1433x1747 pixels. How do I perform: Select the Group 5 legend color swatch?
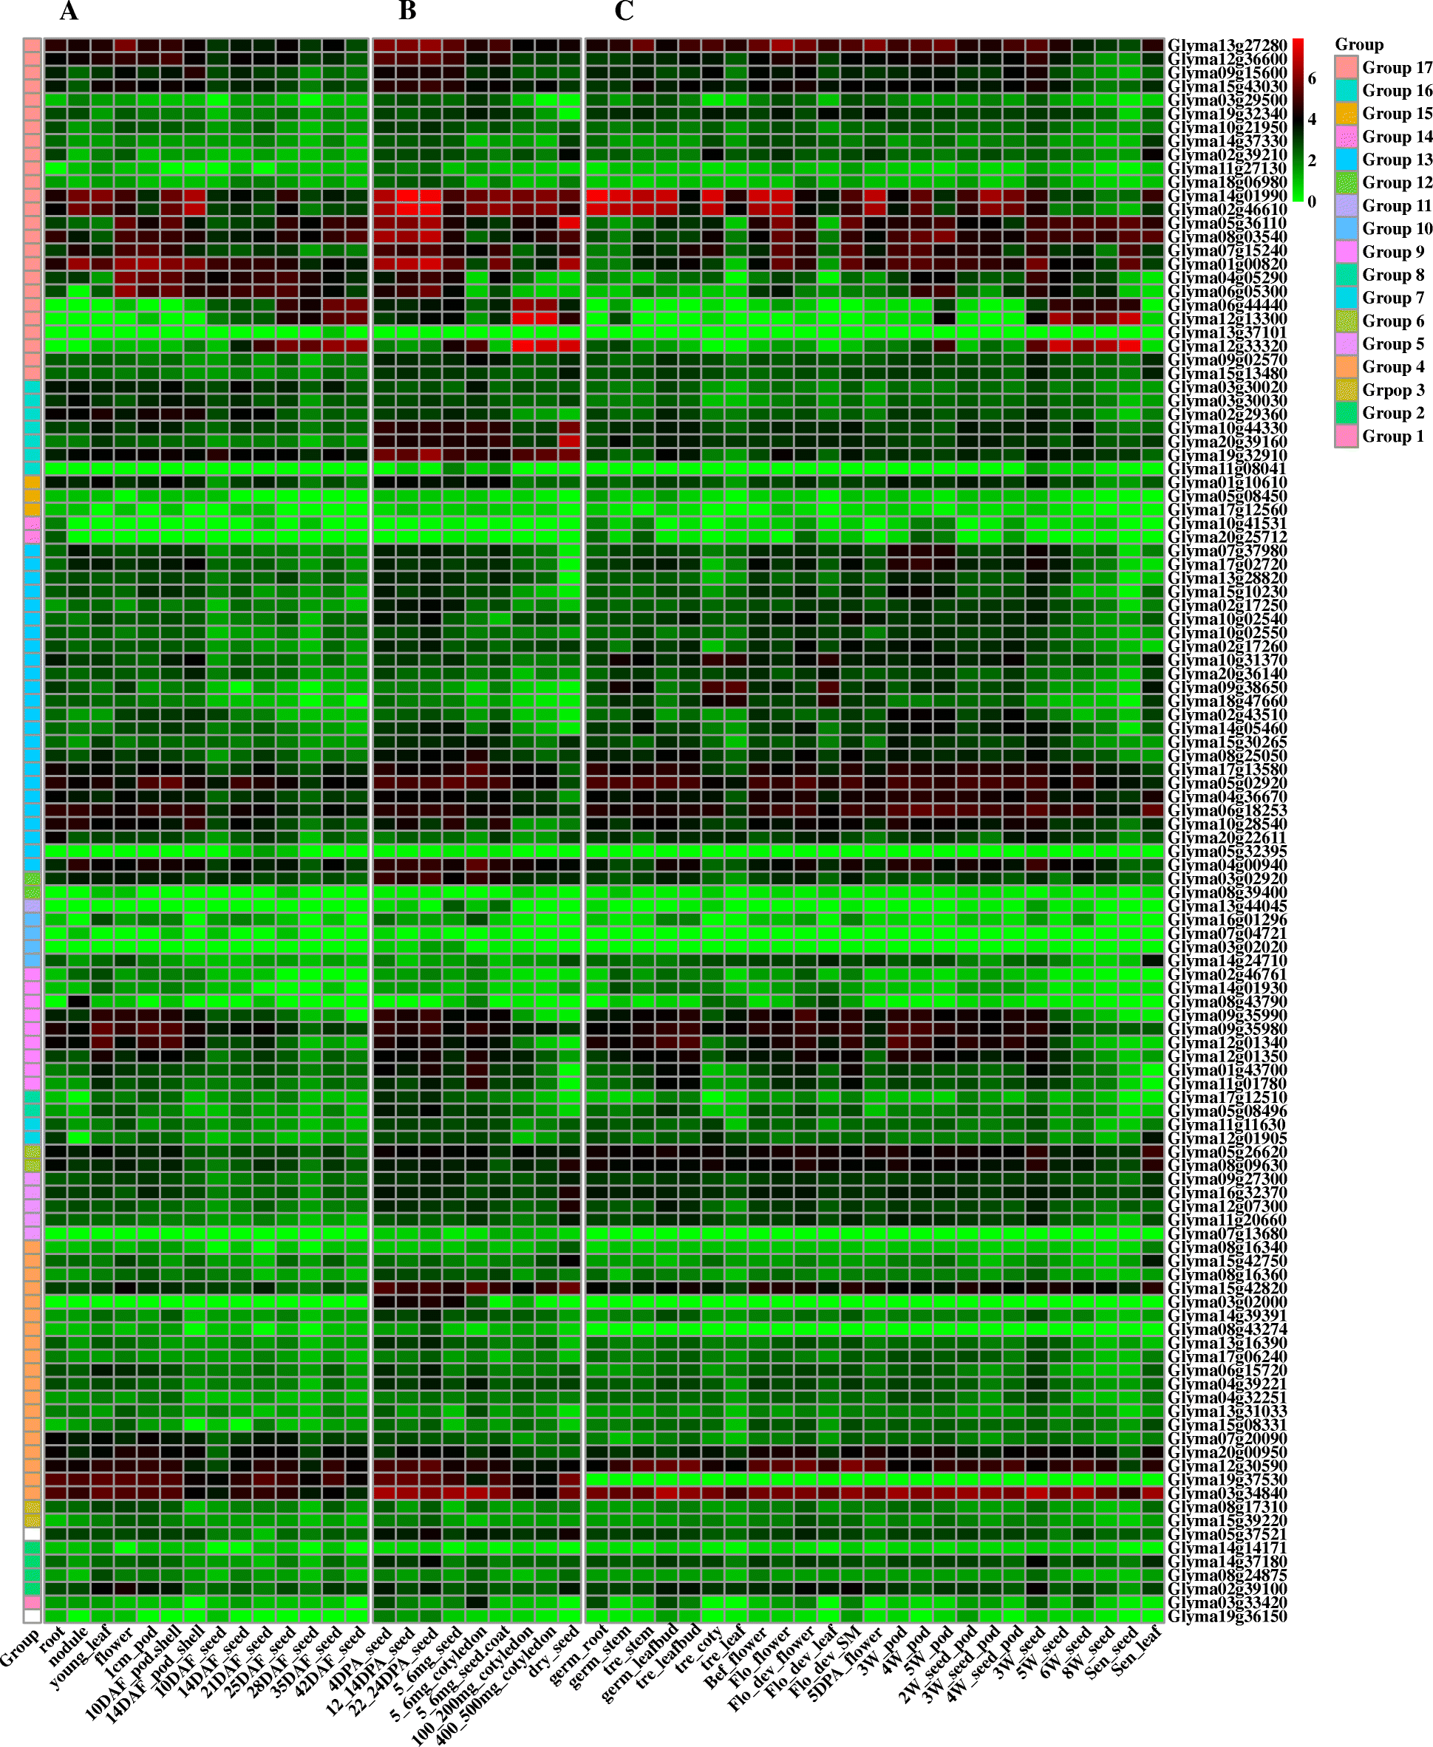[1346, 344]
